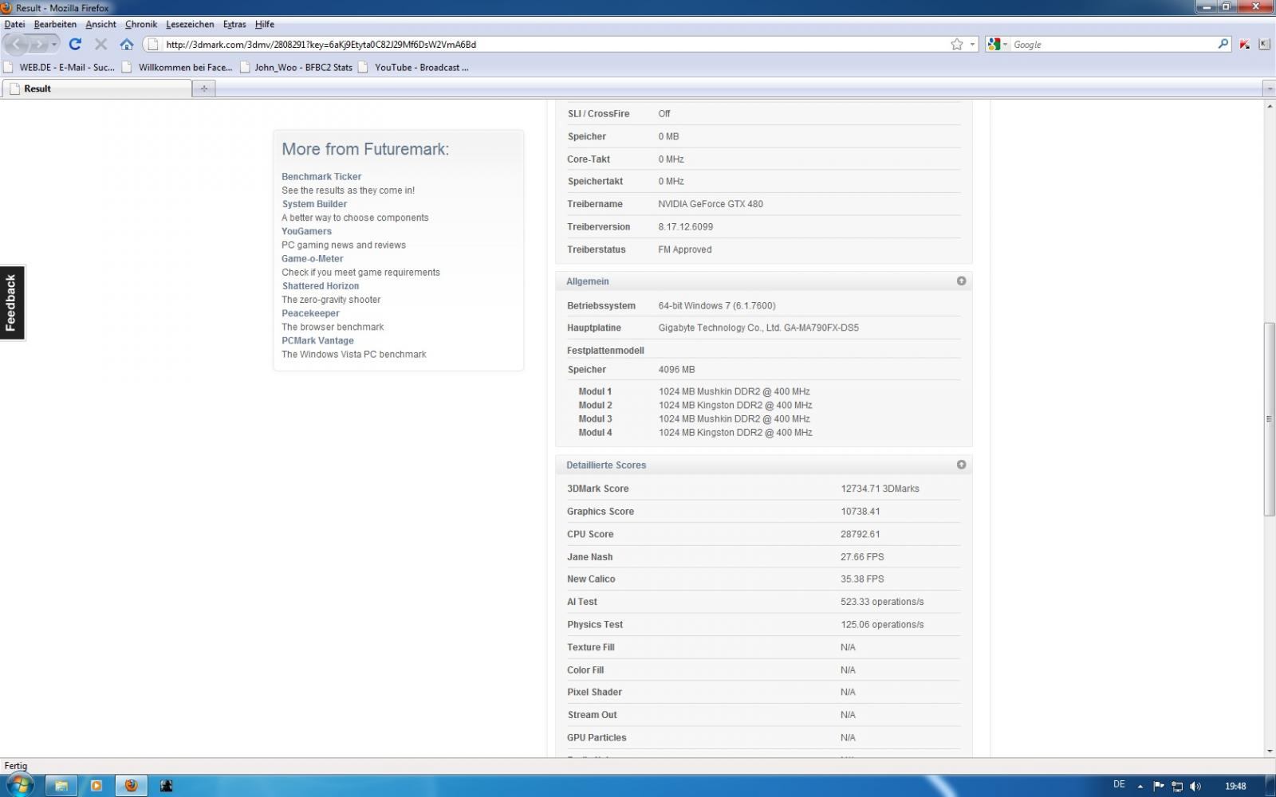Open the volume speaker tray icon
Image resolution: width=1276 pixels, height=797 pixels.
click(1195, 787)
